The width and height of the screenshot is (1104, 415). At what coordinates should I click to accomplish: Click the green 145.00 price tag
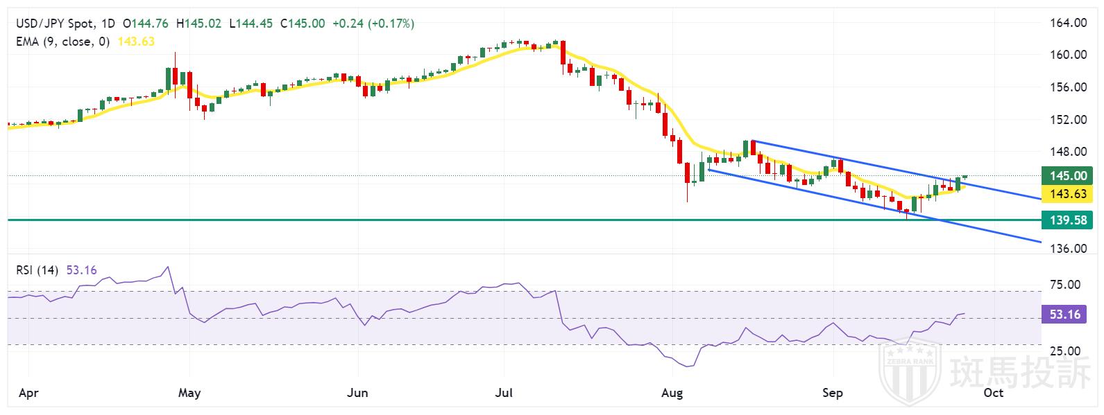(1067, 176)
